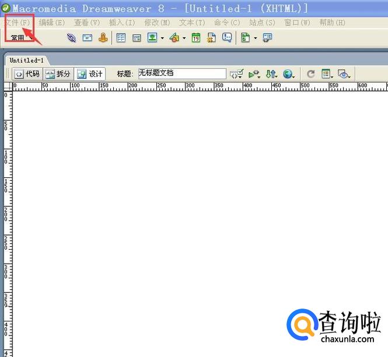Open the 帮助(H) menu
Viewport: 388px width, 357px height.
[333, 23]
